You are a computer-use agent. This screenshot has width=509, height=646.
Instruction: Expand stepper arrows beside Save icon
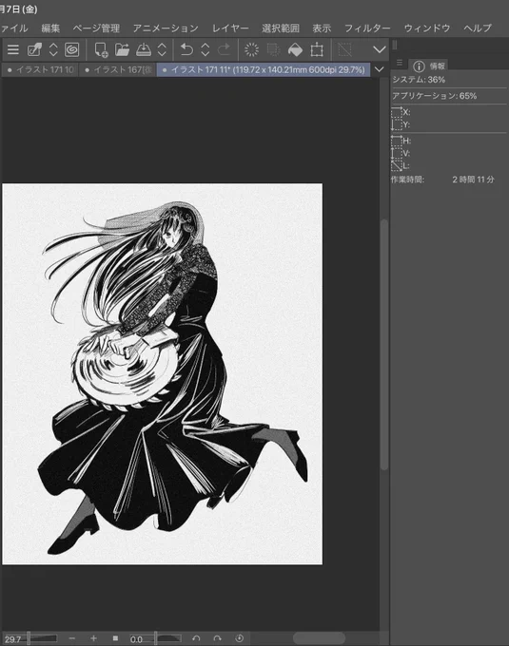(x=162, y=49)
